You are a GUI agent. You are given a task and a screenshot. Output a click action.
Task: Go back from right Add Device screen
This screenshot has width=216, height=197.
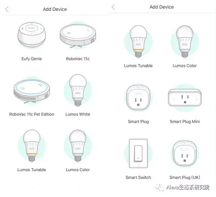tap(113, 7)
